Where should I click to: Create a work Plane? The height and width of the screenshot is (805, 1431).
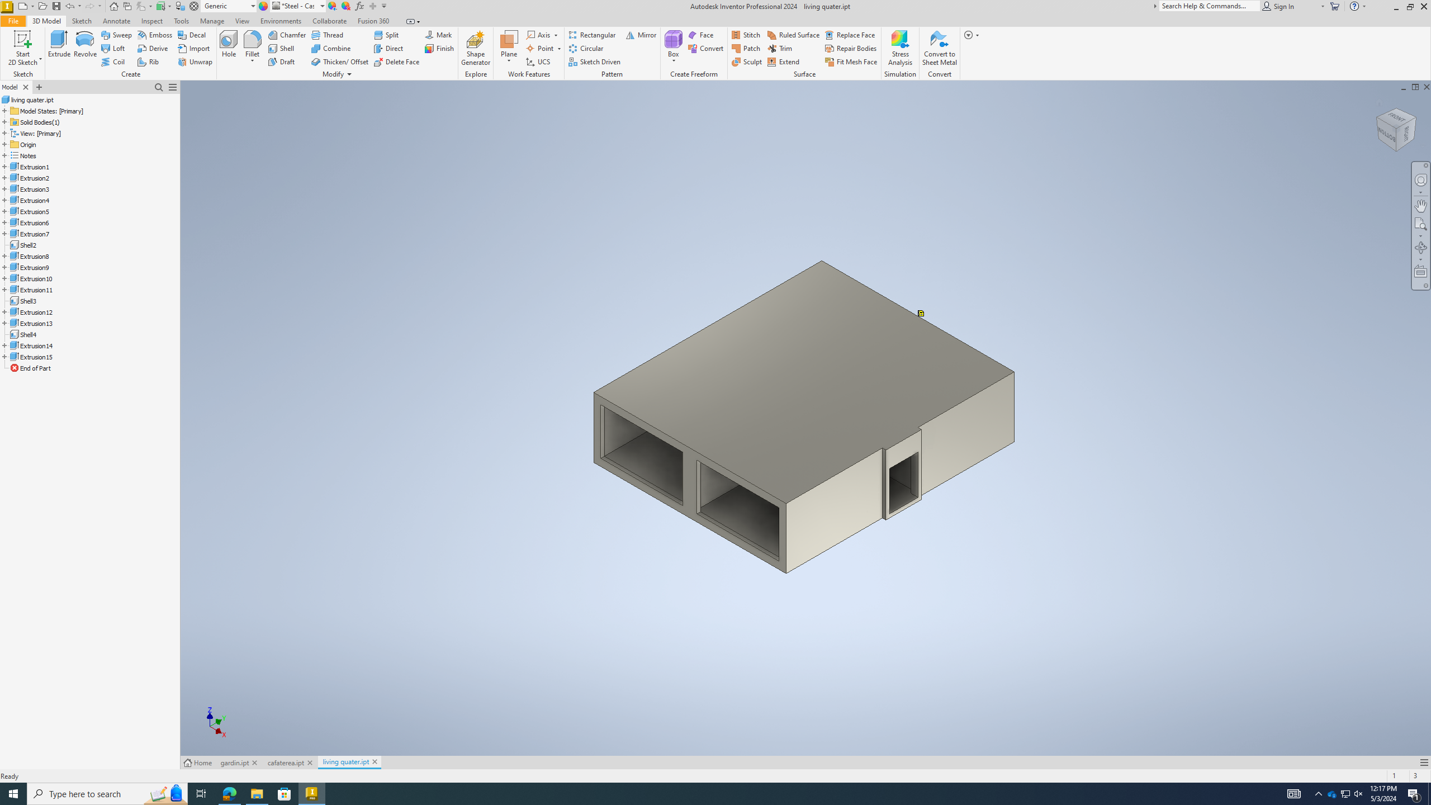tap(509, 44)
